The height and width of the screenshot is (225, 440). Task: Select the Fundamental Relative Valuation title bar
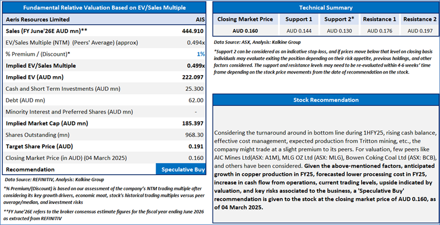pyautogui.click(x=104, y=7)
